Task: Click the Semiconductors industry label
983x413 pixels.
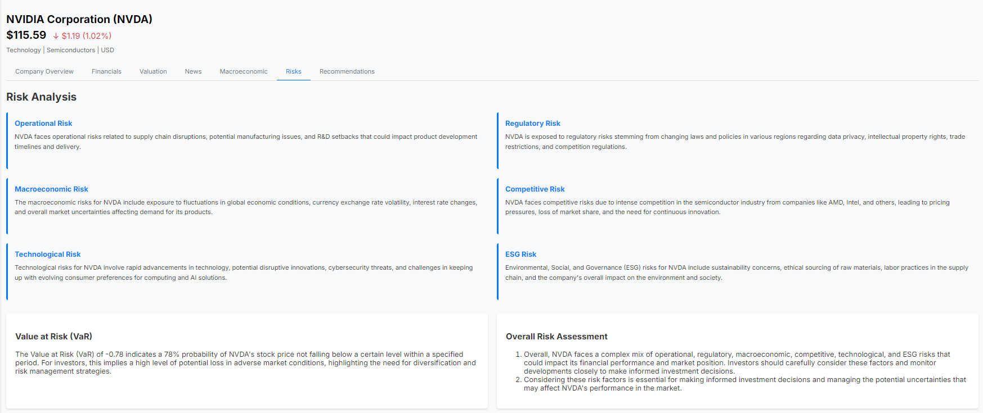Action: pos(71,50)
